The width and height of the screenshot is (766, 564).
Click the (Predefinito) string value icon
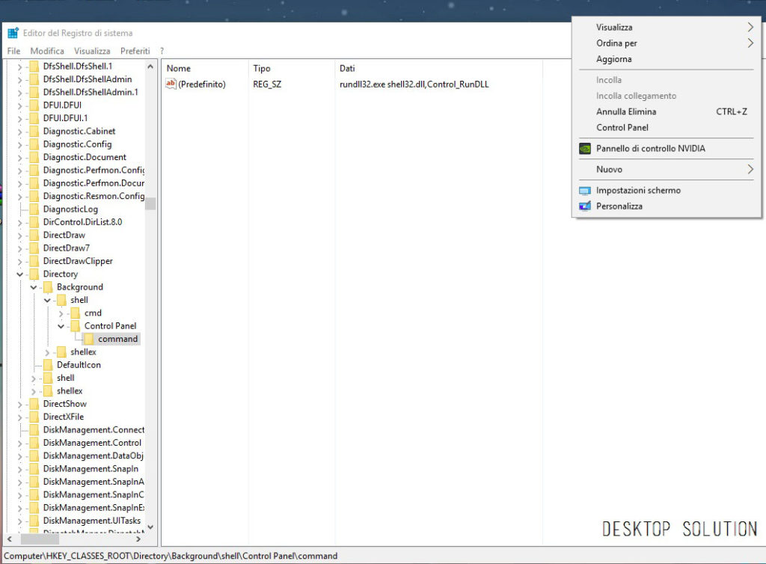171,85
